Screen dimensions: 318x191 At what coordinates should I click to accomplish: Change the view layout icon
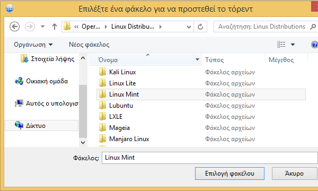pos(281,44)
